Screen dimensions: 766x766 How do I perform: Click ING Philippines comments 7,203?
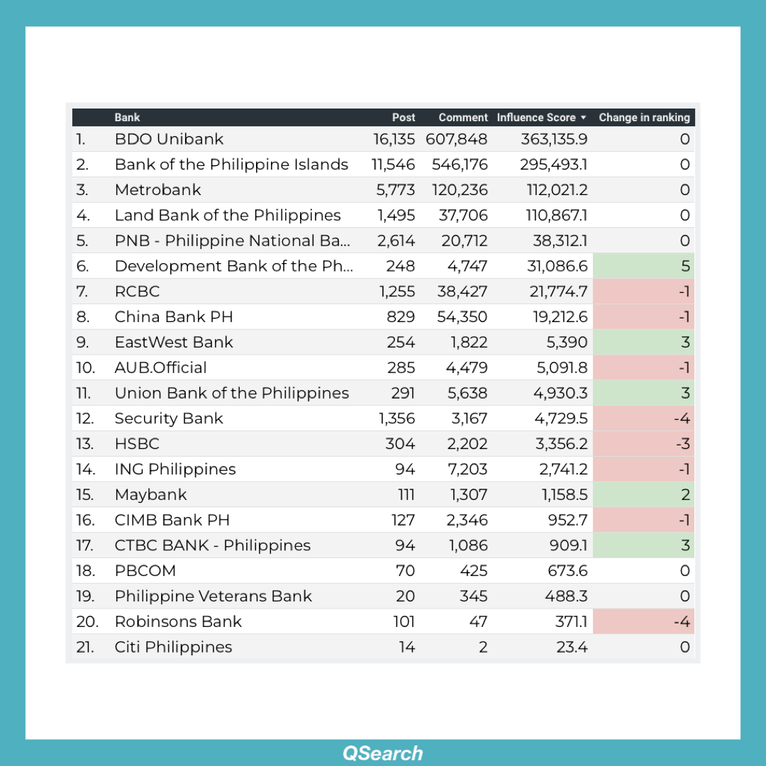tap(467, 470)
